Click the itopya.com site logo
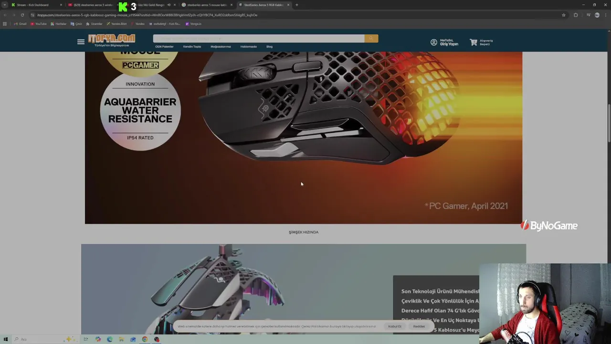 click(111, 40)
